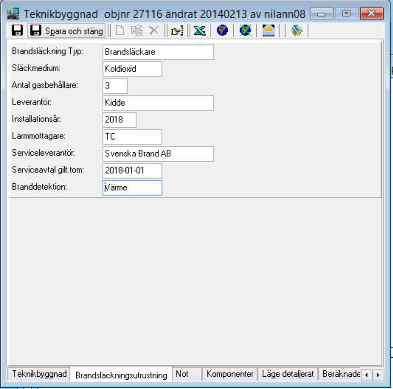Click the Släckmedium field with Koldioxid
The image size is (393, 389).
tap(132, 69)
